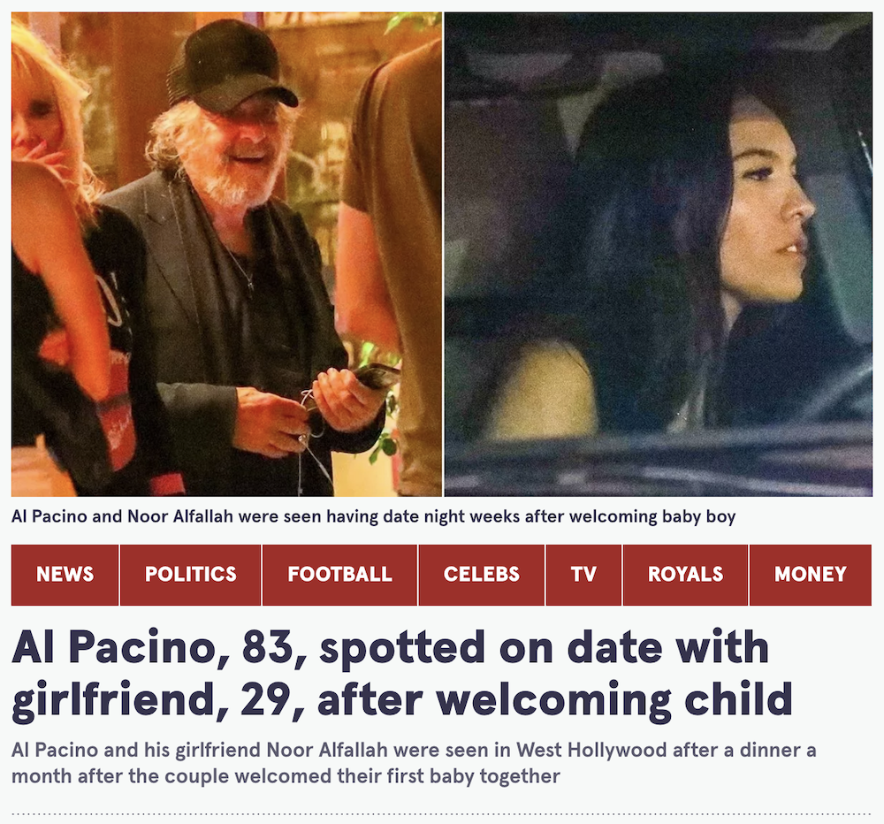
Task: Open the Al Pacino date headline article
Action: coord(402,674)
